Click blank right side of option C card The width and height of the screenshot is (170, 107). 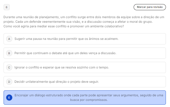point(148,67)
